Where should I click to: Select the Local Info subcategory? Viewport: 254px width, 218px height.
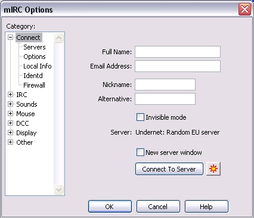tap(38, 66)
